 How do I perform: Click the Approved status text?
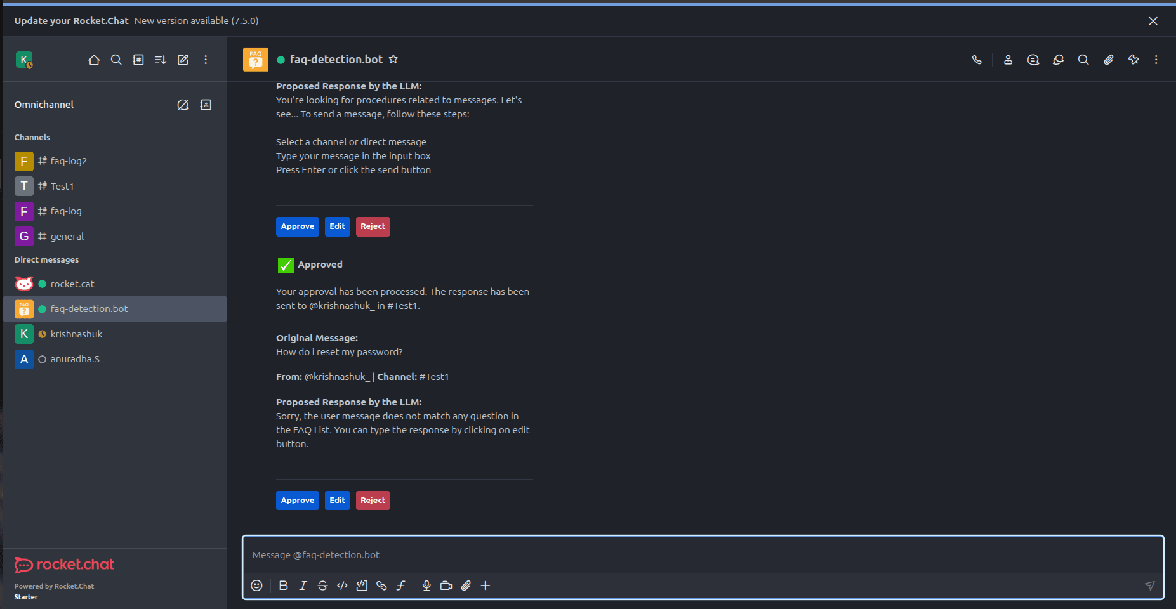pos(320,265)
